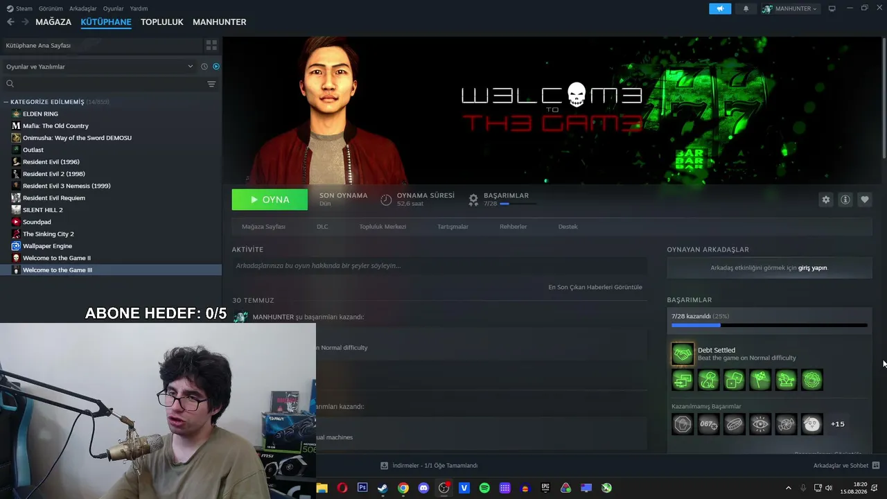The height and width of the screenshot is (499, 887).
Task: Select Resident Evil Requiem in the library
Action: click(111, 198)
